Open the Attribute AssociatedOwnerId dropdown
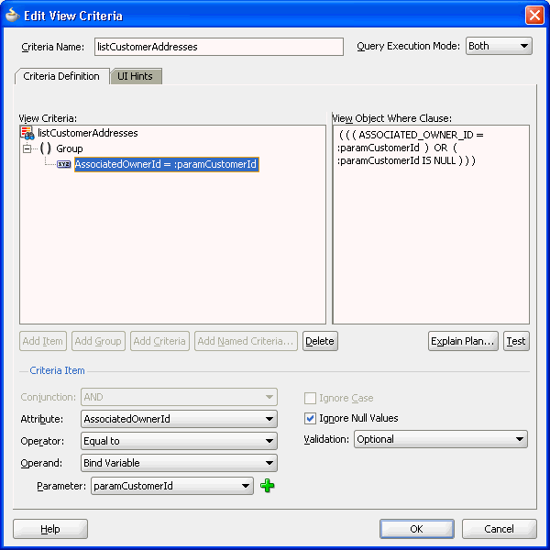The width and height of the screenshot is (550, 550). [179, 419]
